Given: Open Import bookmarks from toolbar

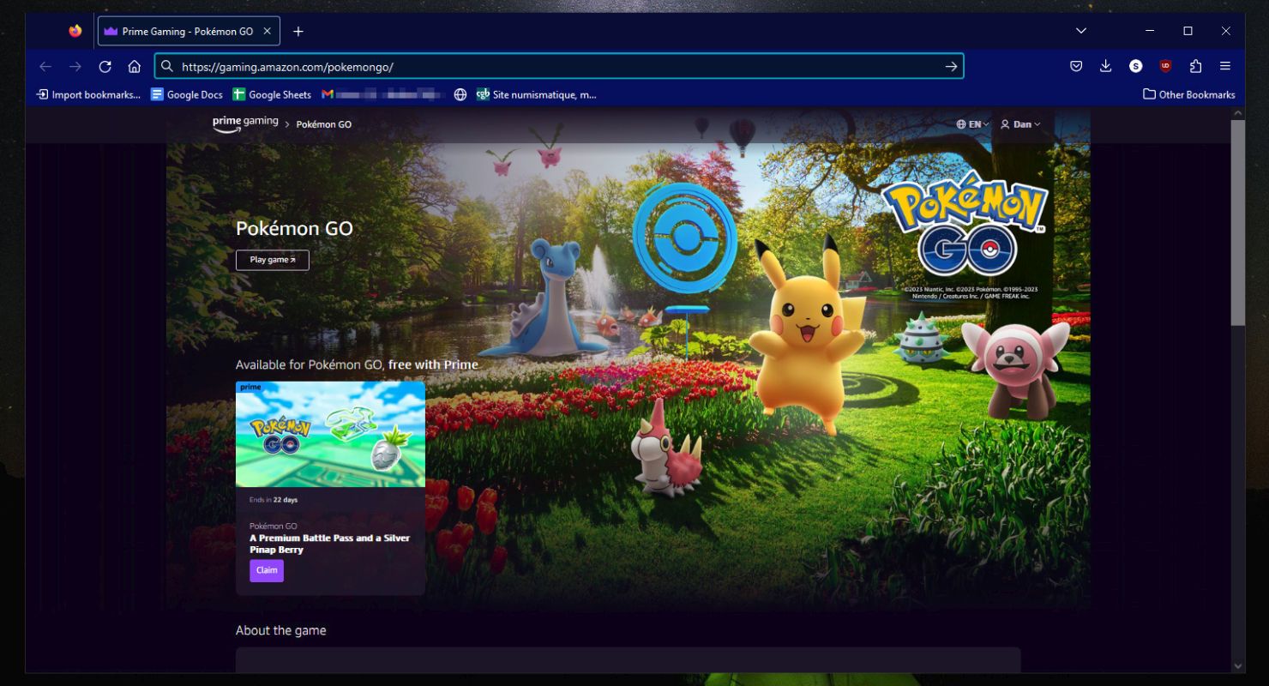Looking at the screenshot, I should pos(88,94).
